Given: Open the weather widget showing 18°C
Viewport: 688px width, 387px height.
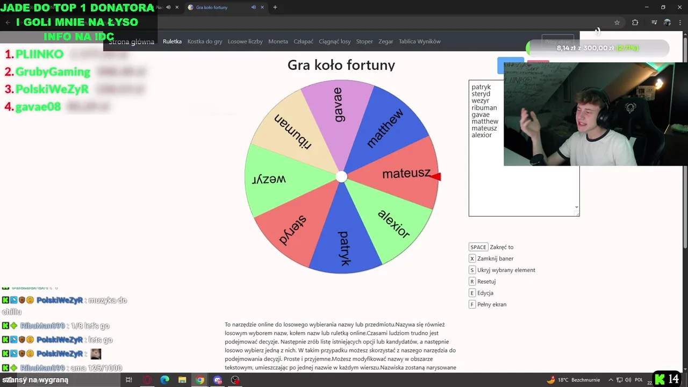Looking at the screenshot, I should click(x=574, y=379).
